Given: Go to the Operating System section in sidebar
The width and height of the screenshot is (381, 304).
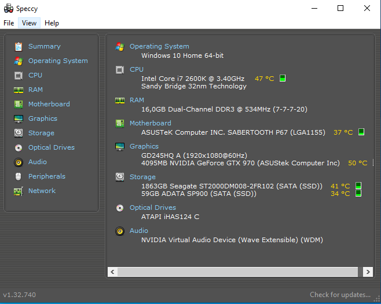Looking at the screenshot, I should point(58,61).
